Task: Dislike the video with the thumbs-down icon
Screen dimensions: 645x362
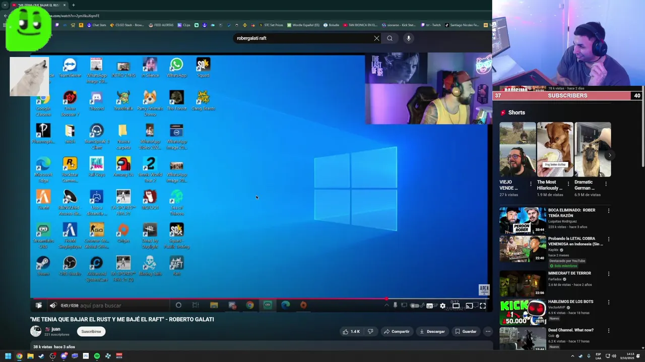Action: point(370,331)
